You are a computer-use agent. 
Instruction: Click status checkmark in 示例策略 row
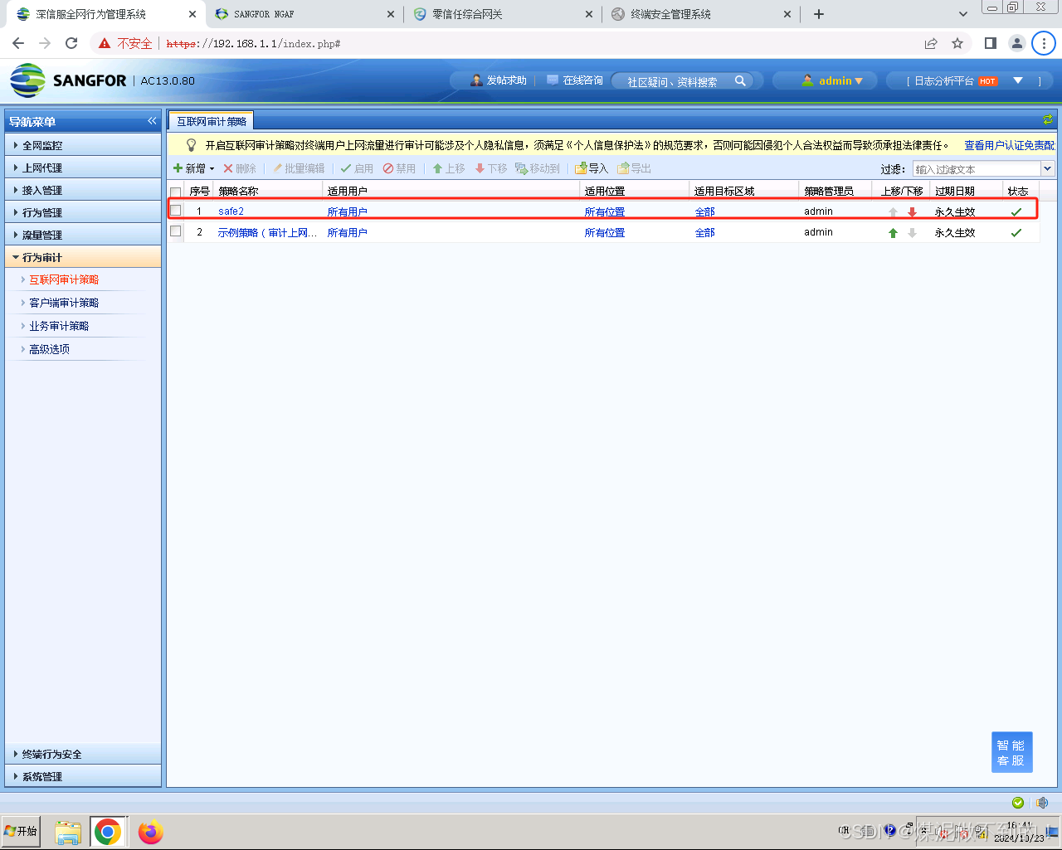(x=1016, y=233)
